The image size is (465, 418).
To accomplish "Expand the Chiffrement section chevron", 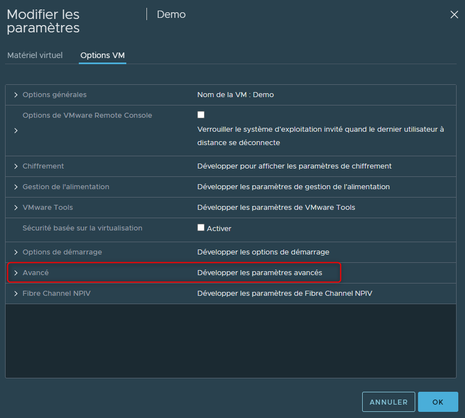I will [16, 166].
